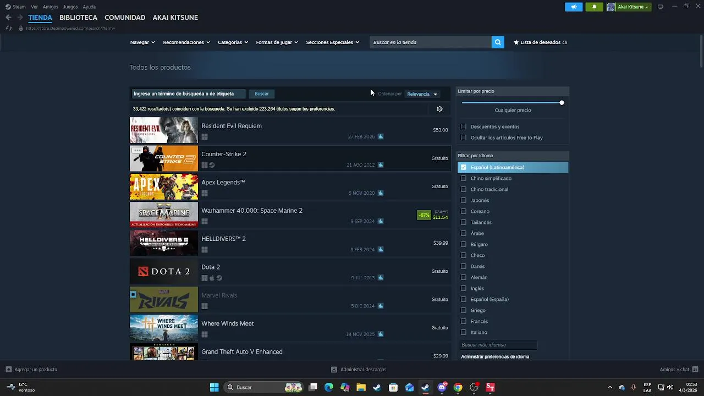Open Big Picture mode monitor icon
Image resolution: width=704 pixels, height=396 pixels.
[661, 7]
